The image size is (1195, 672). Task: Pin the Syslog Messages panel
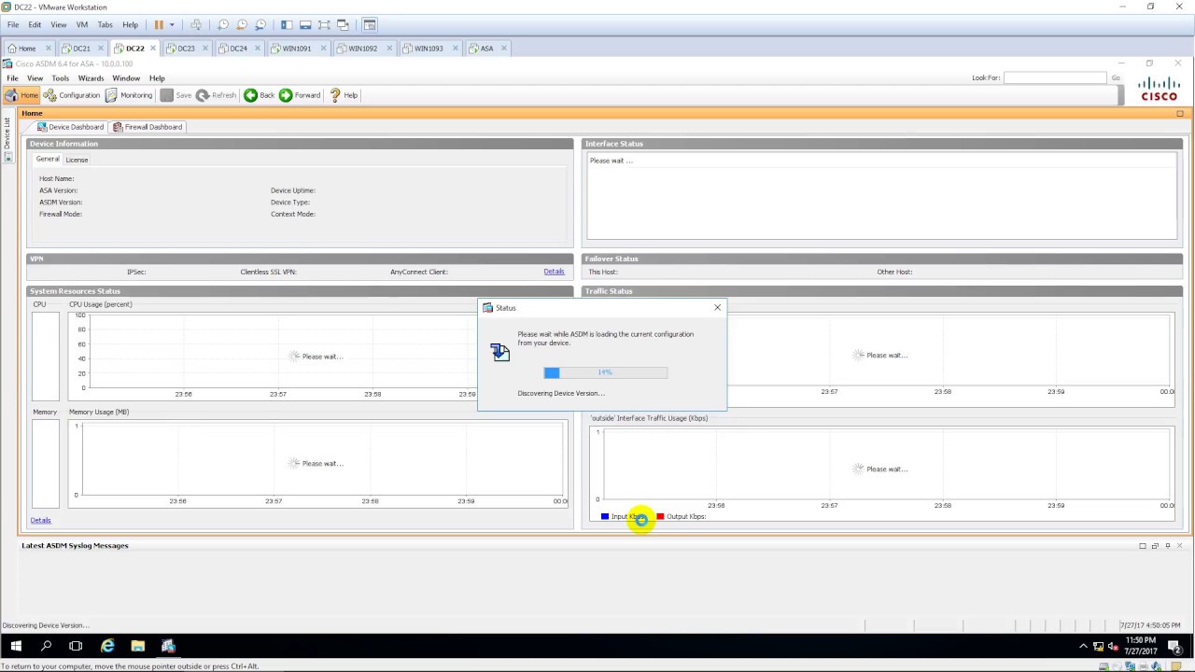(1167, 546)
